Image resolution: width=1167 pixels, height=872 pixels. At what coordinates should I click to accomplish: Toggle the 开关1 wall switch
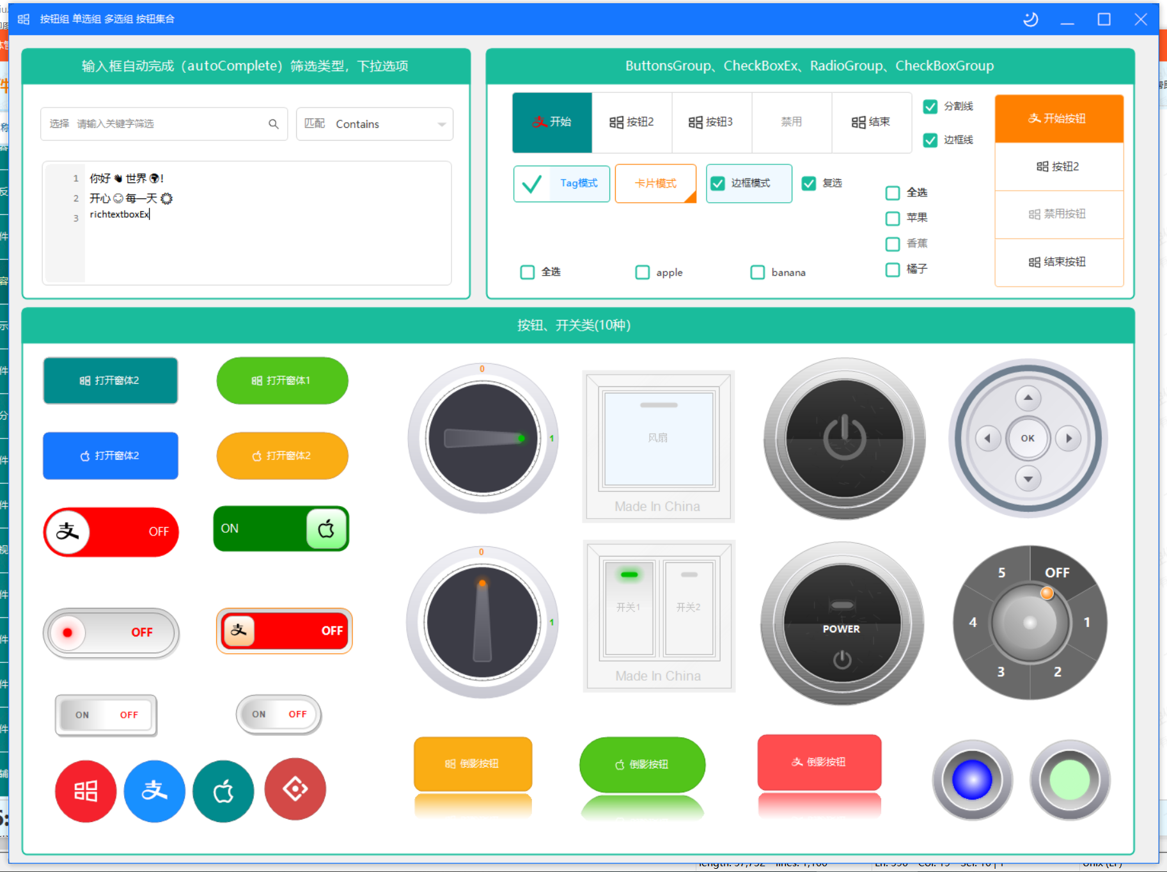pos(629,608)
